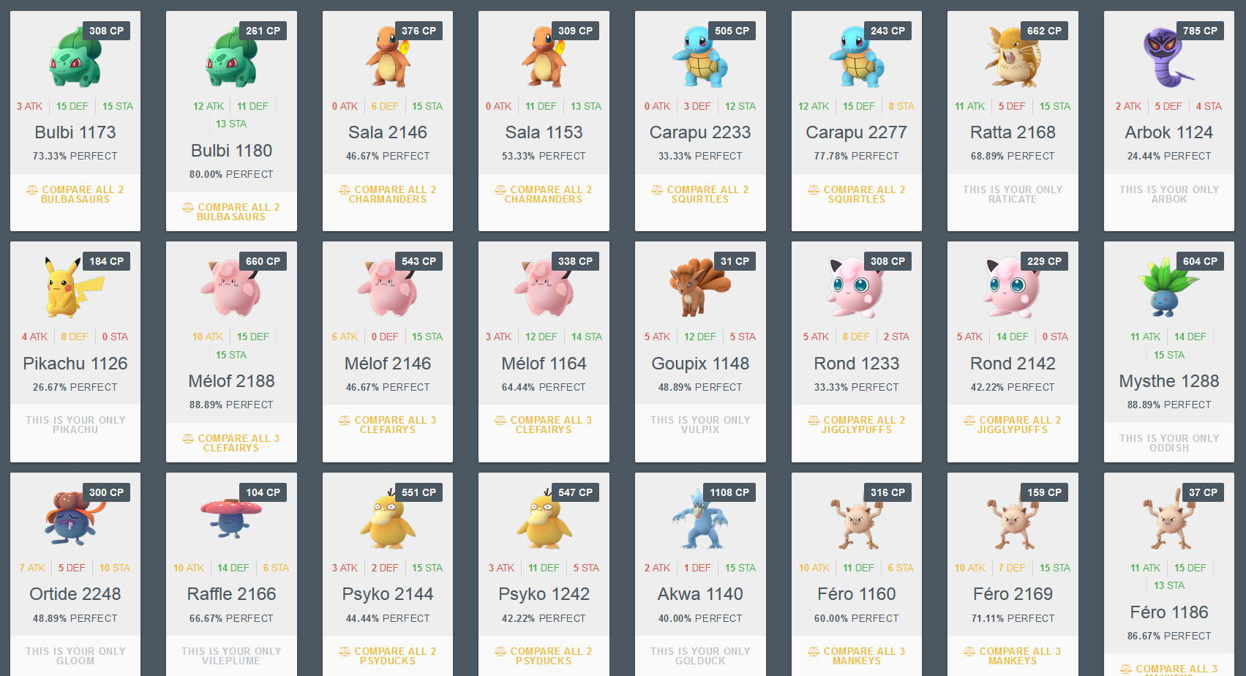Click the 543 CP badge on Mélof 2146
This screenshot has width=1246, height=676.
pos(419,261)
